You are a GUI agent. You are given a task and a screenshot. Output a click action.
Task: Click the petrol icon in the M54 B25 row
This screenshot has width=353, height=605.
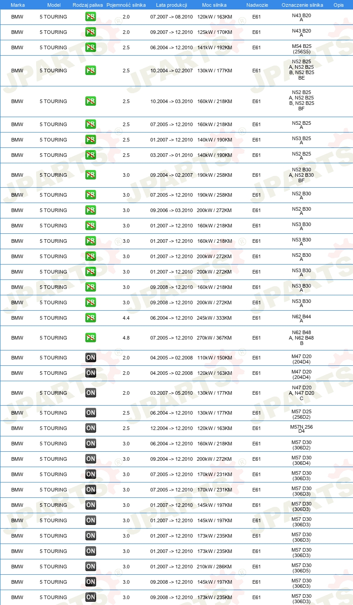91,47
